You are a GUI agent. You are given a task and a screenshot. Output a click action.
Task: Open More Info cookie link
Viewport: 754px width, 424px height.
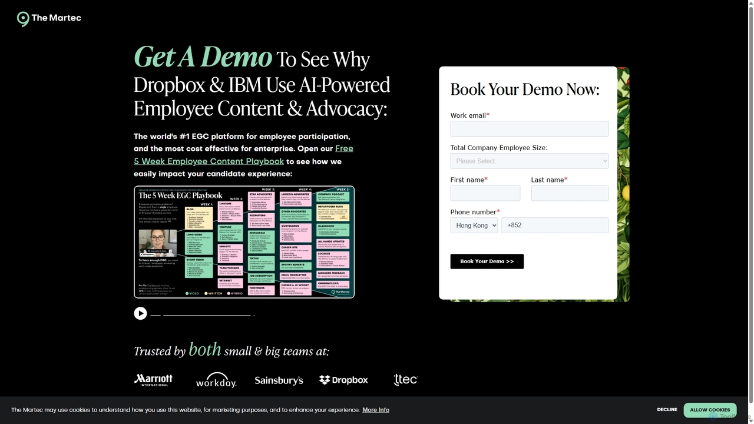(376, 410)
